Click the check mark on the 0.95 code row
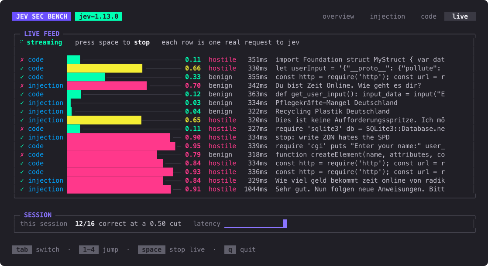This screenshot has width=488, height=266. 22,146
